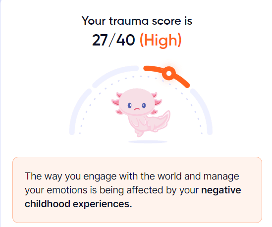Click the bold "childhood experiences." text
This screenshot has height=227, width=272.
(78, 204)
